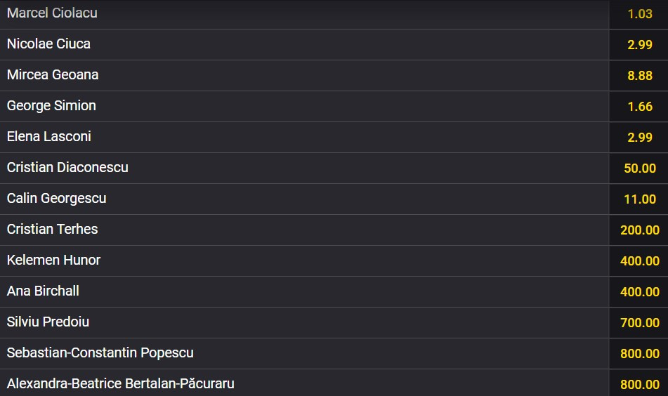Click Elena Lasconi's 2.99 odds button
Screen dimensions: 668x396
pyautogui.click(x=639, y=138)
